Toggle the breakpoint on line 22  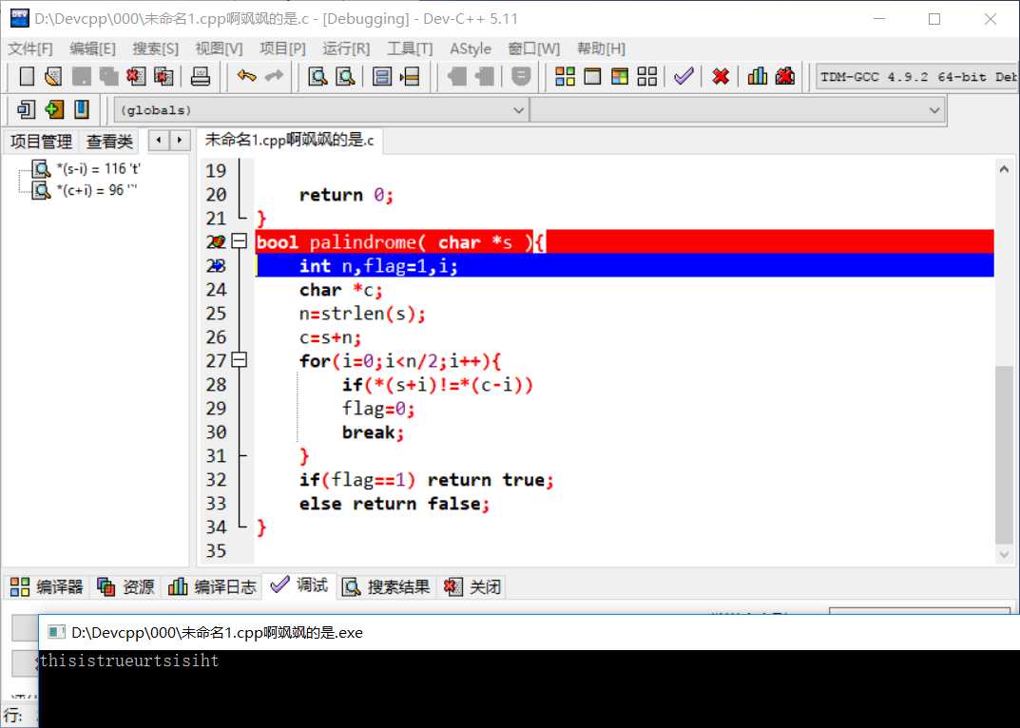point(216,242)
